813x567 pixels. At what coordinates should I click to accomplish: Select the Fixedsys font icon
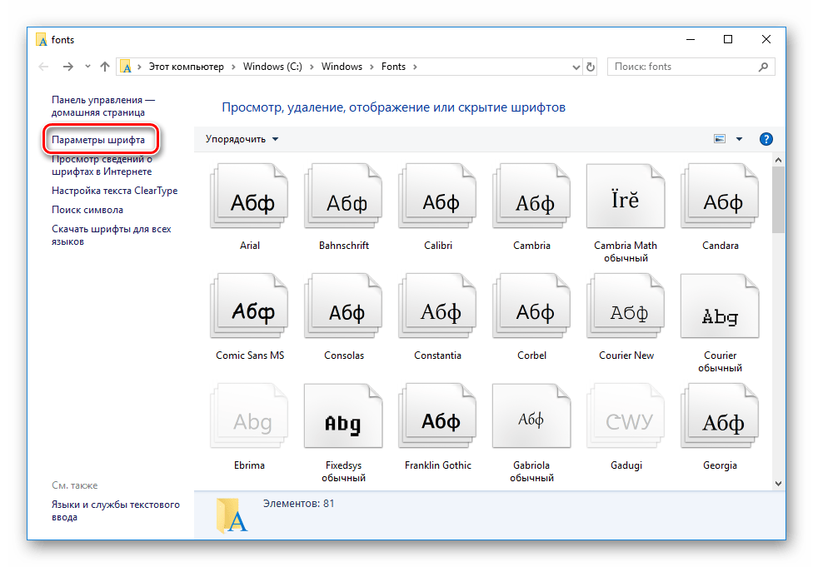coord(344,420)
